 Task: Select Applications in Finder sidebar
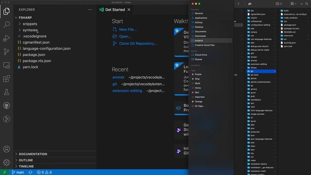coord(201,18)
